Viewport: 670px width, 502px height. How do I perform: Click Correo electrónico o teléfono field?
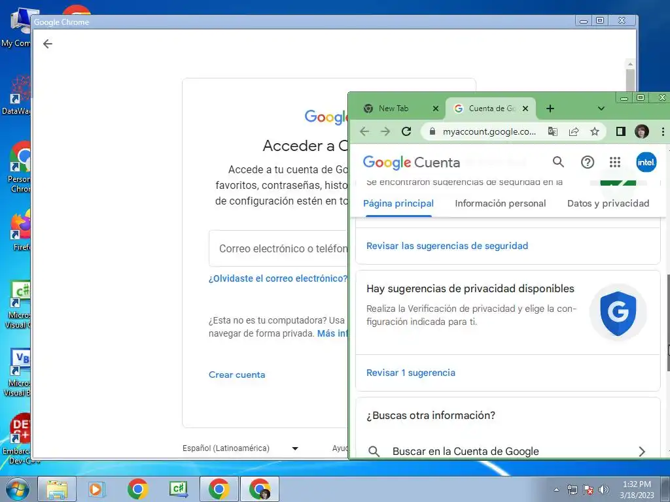pos(278,248)
